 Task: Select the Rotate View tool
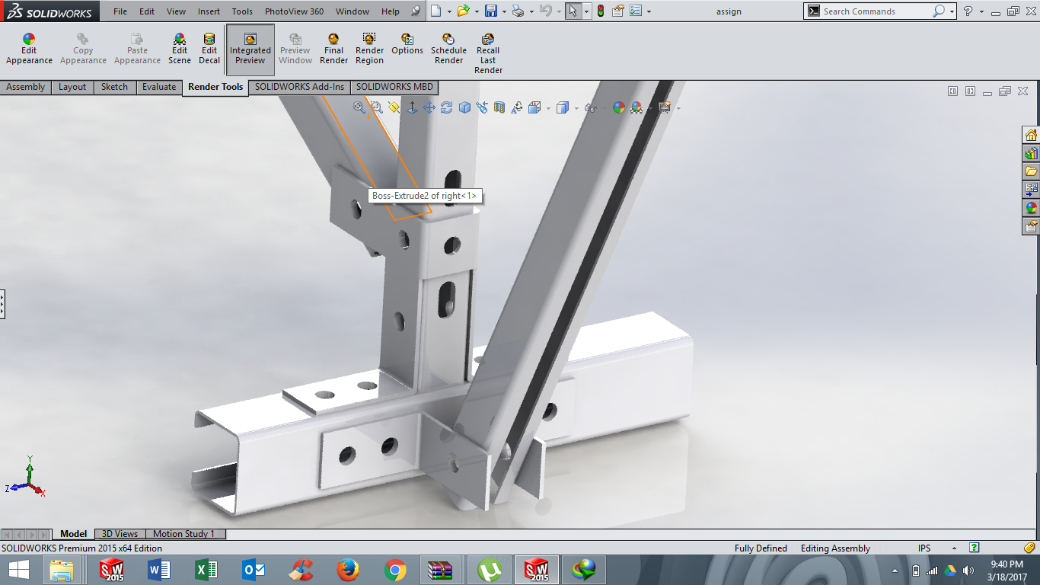click(x=447, y=107)
